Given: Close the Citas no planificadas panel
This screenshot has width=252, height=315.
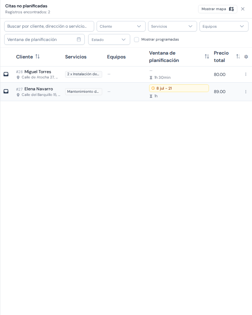Looking at the screenshot, I should point(243,9).
